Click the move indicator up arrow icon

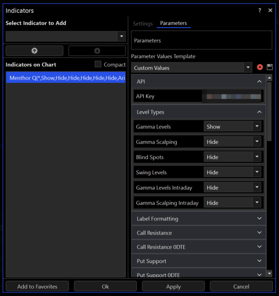pos(34,51)
